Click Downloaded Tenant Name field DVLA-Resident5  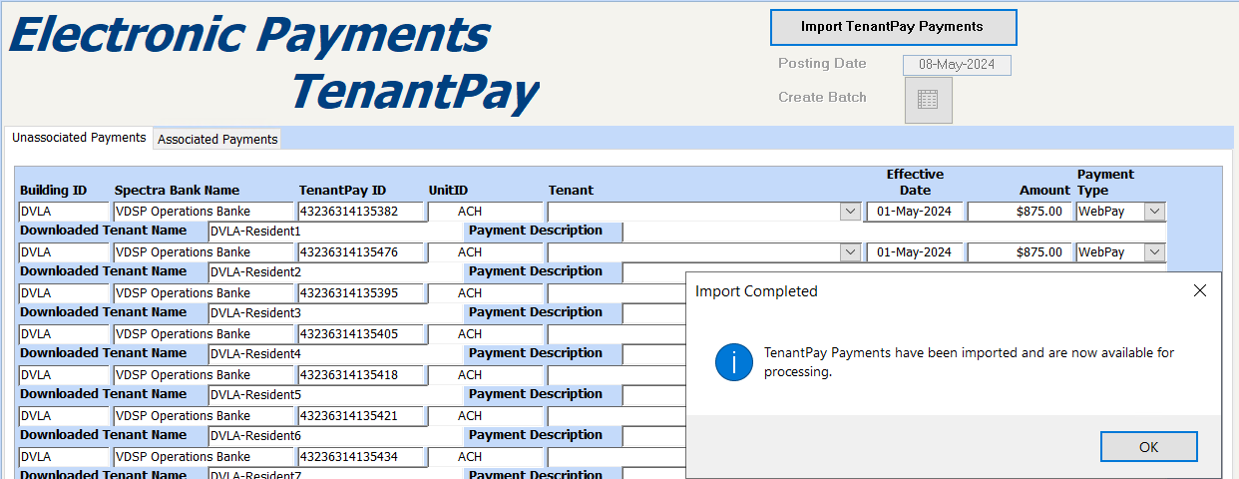pyautogui.click(x=335, y=395)
